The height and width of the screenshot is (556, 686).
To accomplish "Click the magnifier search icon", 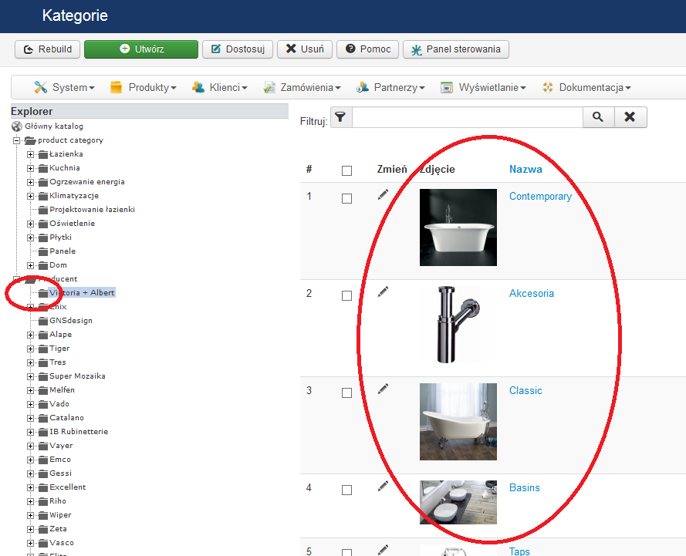I will coord(598,117).
